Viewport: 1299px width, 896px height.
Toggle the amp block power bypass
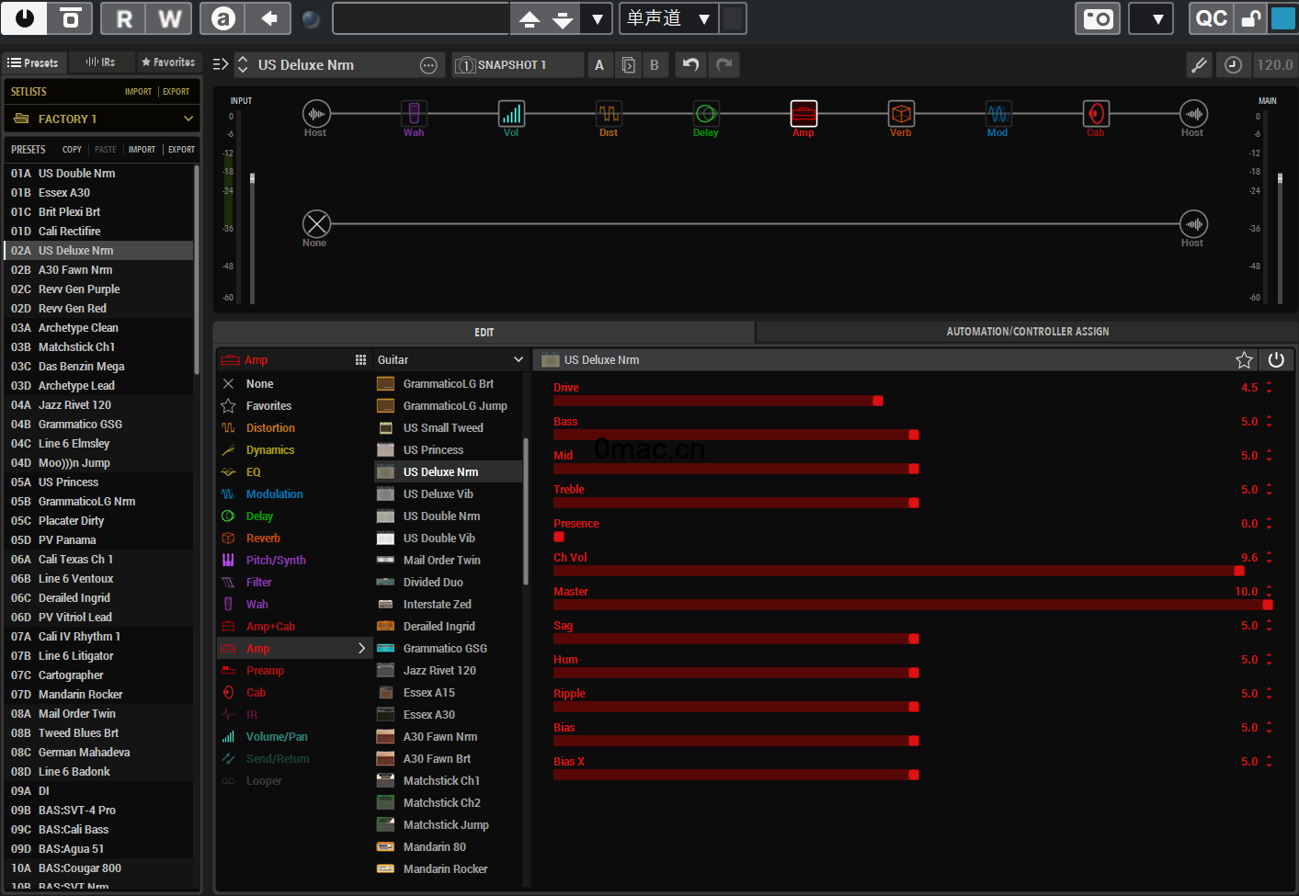point(1276,360)
